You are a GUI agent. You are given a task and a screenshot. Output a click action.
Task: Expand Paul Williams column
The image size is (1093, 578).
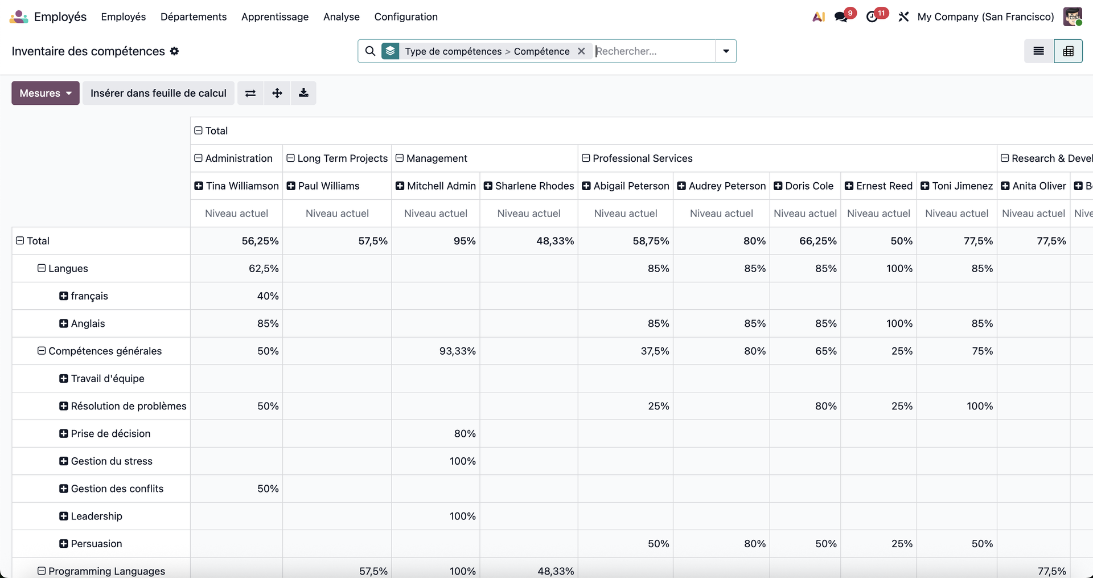pos(291,186)
